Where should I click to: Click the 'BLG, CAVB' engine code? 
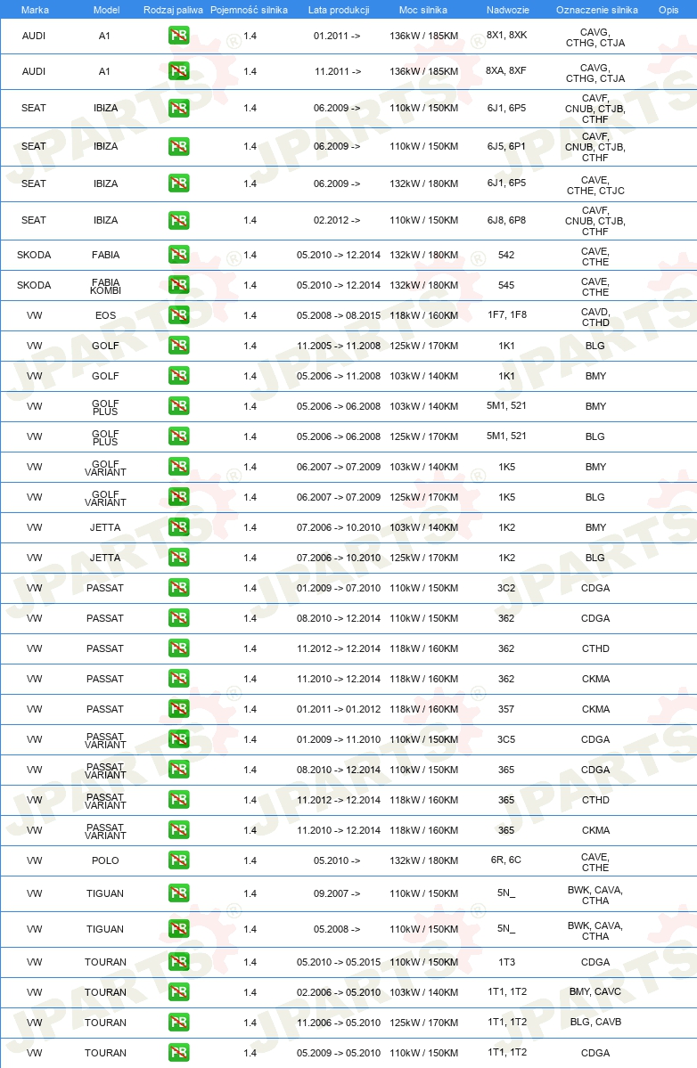pyautogui.click(x=595, y=1022)
